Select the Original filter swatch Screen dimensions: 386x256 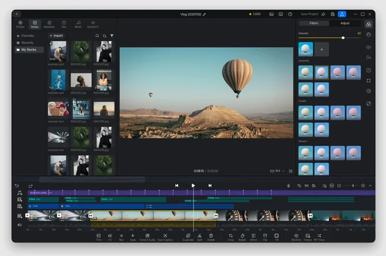pyautogui.click(x=305, y=49)
